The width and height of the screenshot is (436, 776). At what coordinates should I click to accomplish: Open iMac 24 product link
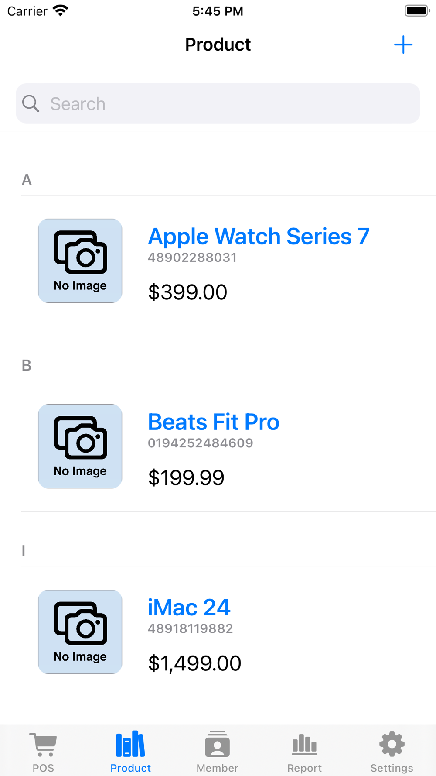pyautogui.click(x=189, y=608)
